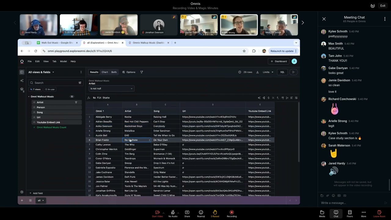Open the Help menu in Omni
391x220 pixels.
[x=73, y=61]
